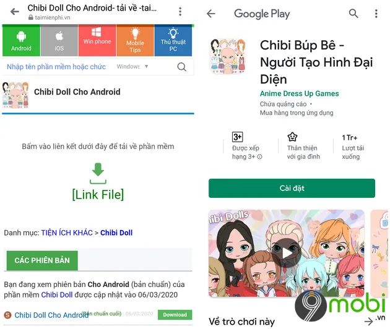The image size is (390, 329).
Task: Click the Cài đặt install button
Action: pyautogui.click(x=292, y=188)
